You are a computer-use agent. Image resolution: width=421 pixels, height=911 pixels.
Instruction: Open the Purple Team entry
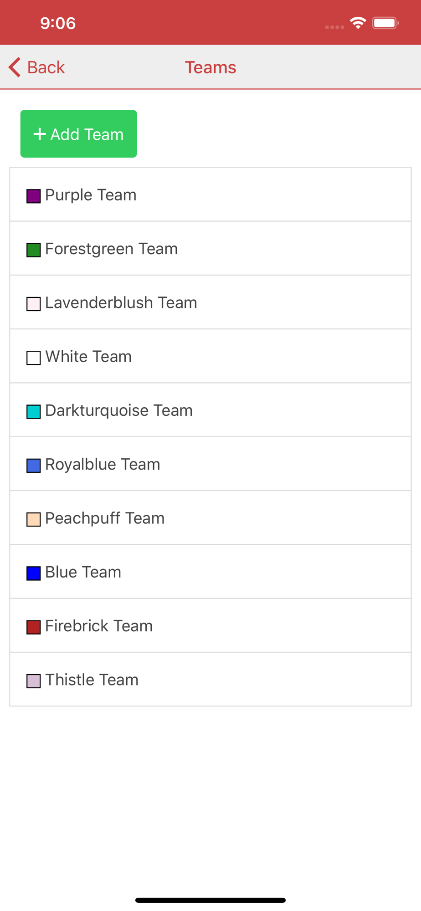pos(210,194)
